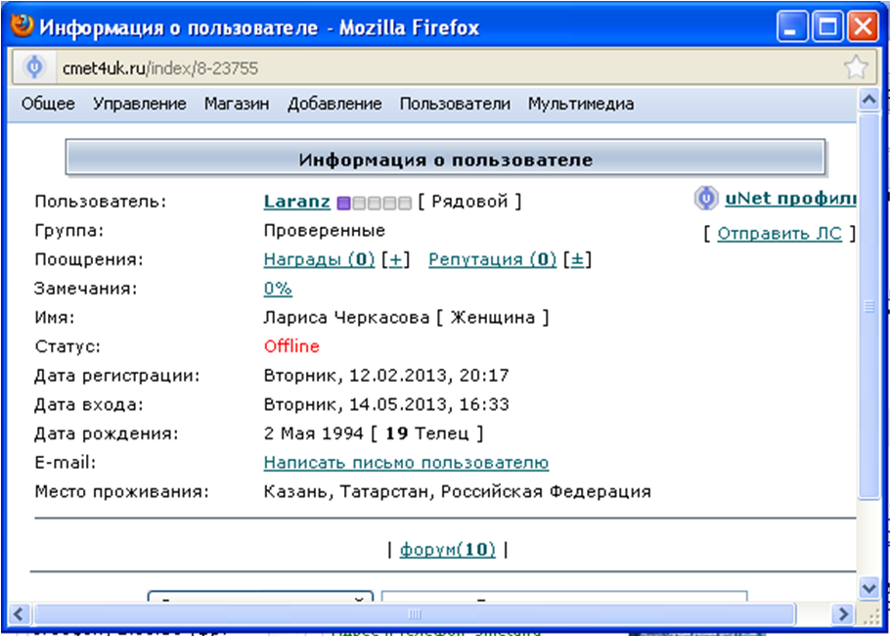Click login date Вторник, 14.05.2013, 16:33
Image resolution: width=891 pixels, height=637 pixels.
click(386, 405)
